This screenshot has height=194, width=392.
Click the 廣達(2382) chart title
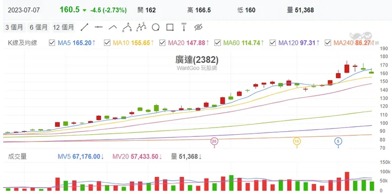point(197,60)
